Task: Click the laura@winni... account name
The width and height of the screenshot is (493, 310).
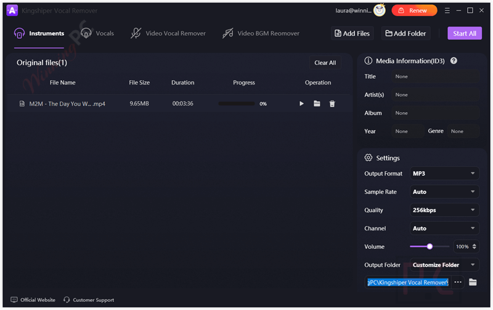Action: [353, 10]
